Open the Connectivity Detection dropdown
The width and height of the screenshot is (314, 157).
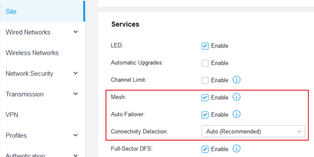253,131
